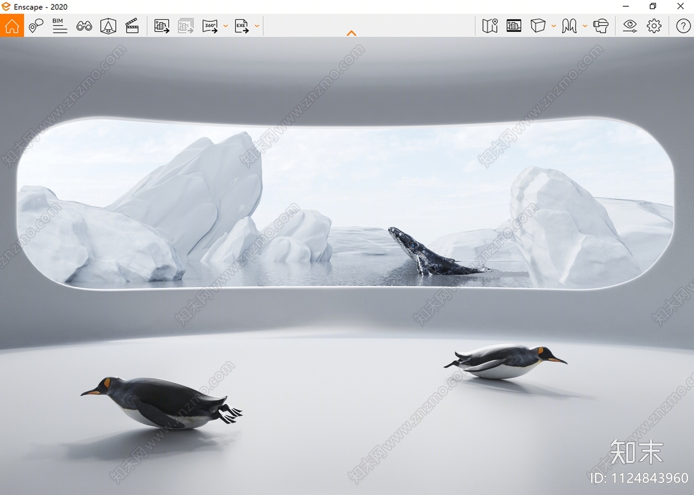694x495 pixels.
Task: Expand the projection mode dropdown
Action: pyautogui.click(x=553, y=26)
